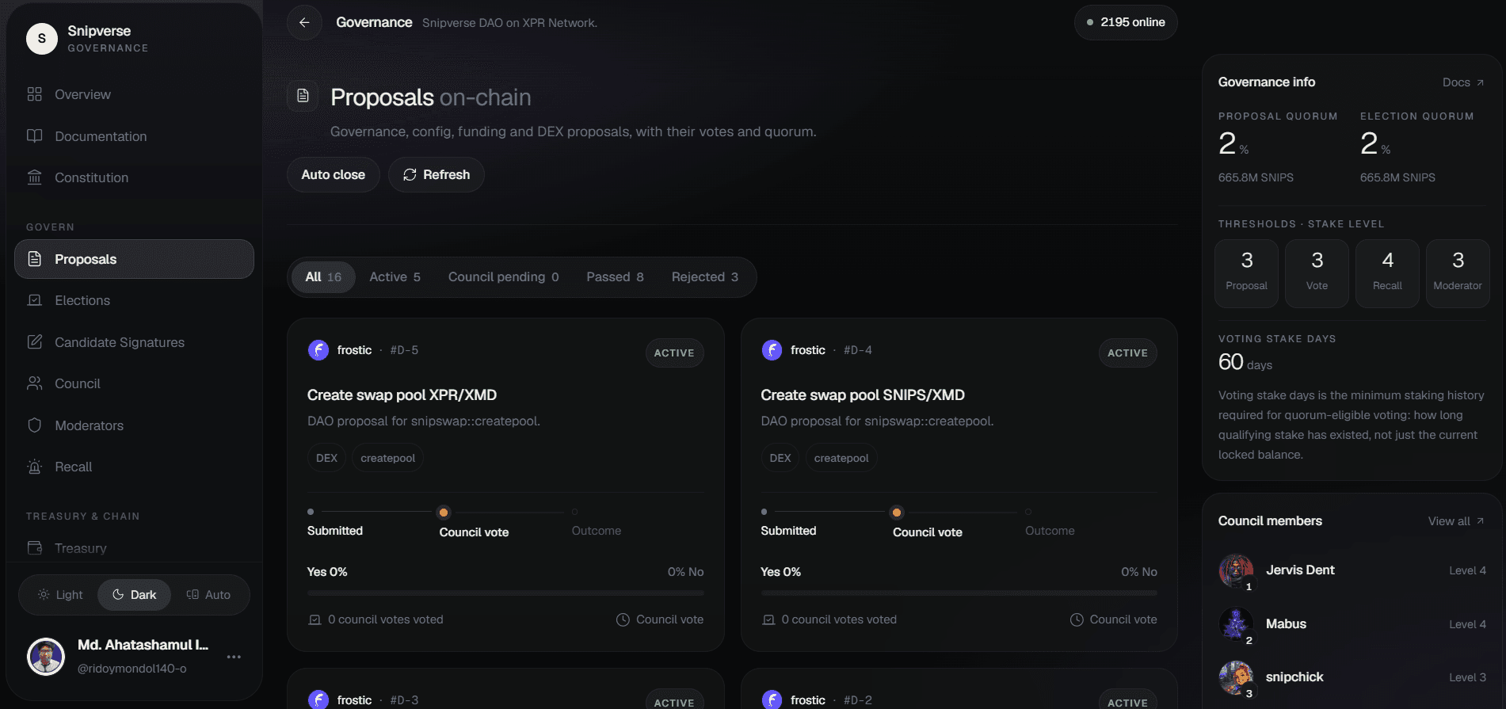Click the Auto close button
Image resolution: width=1506 pixels, height=709 pixels.
(334, 174)
